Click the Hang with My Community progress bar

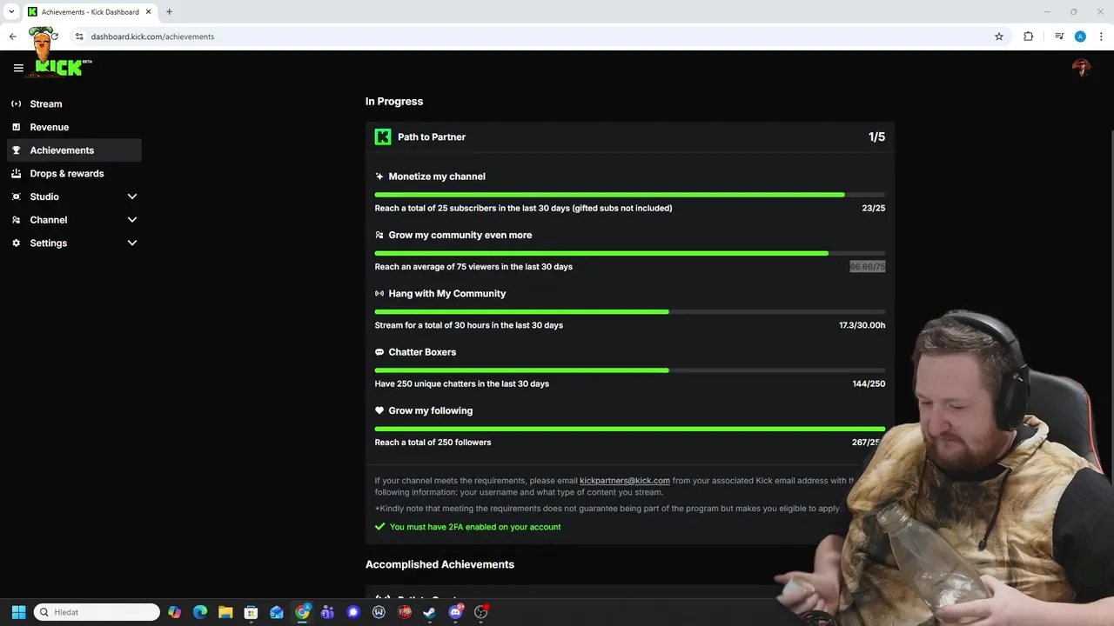pyautogui.click(x=630, y=311)
